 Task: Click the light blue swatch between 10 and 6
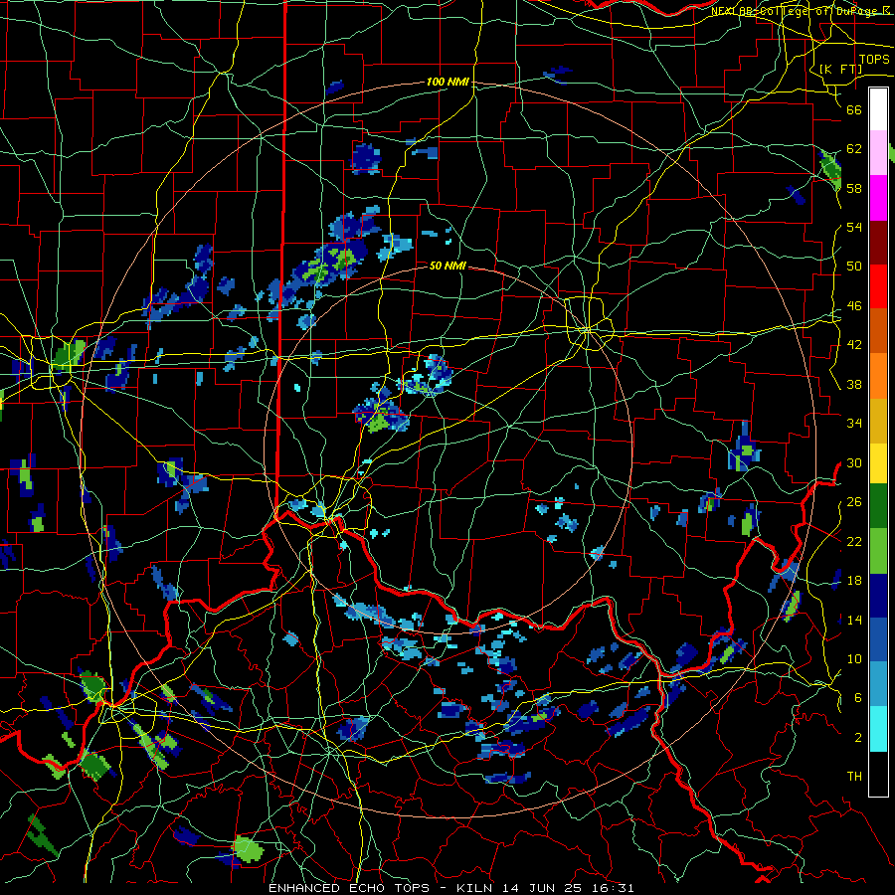(x=878, y=684)
